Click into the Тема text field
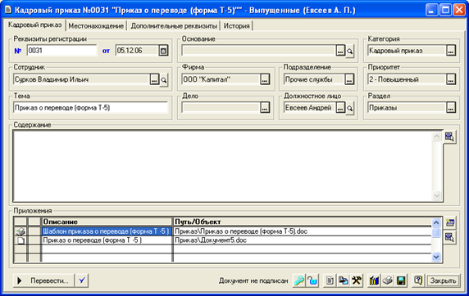The width and height of the screenshot is (469, 296). point(91,108)
